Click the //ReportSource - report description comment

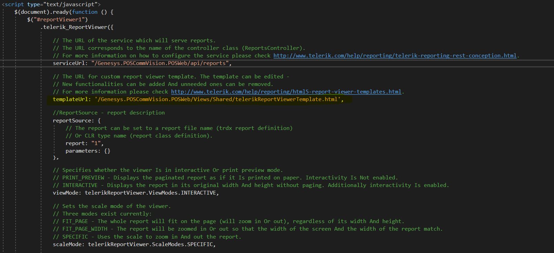108,113
